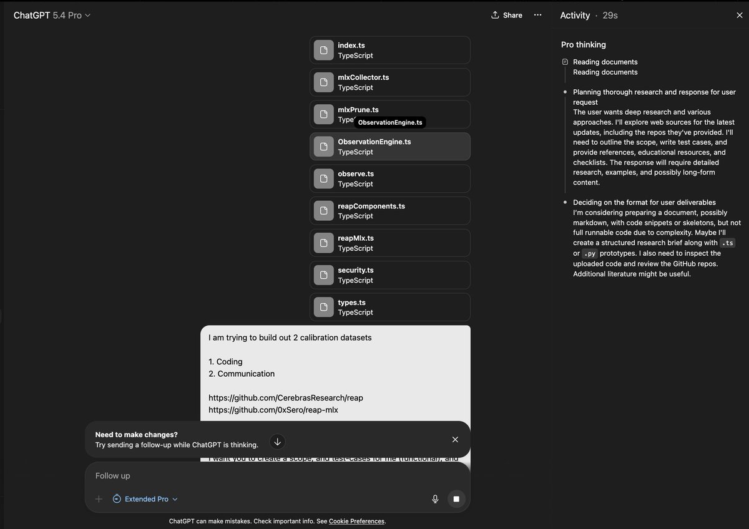Click the Share button
Screen dimensions: 749x529
click(x=507, y=15)
